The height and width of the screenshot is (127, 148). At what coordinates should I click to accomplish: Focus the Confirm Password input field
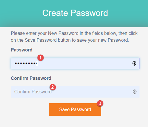pyautogui.click(x=75, y=92)
